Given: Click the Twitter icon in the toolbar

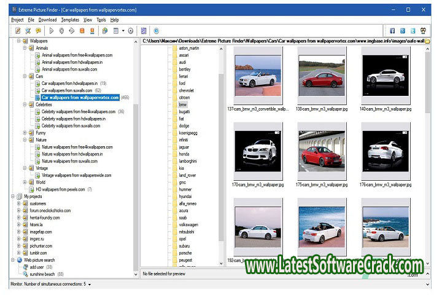Looking at the screenshot, I should 413,31.
